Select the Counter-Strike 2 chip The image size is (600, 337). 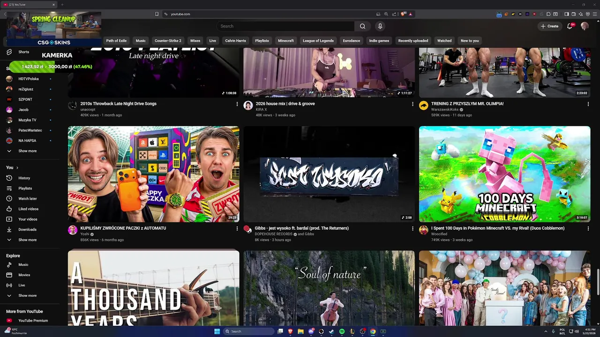[168, 41]
